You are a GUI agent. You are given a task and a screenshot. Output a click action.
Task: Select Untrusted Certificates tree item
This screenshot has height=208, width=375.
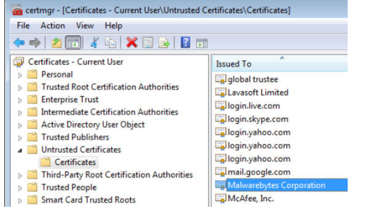coord(81,149)
